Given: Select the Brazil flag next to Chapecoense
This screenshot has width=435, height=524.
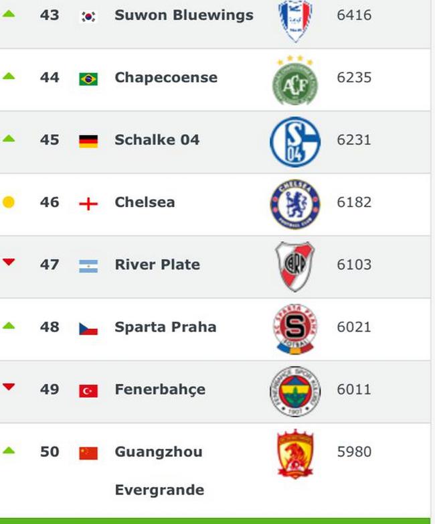Looking at the screenshot, I should click(88, 79).
